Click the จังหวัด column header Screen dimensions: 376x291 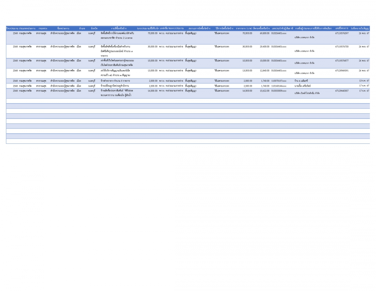94,28
